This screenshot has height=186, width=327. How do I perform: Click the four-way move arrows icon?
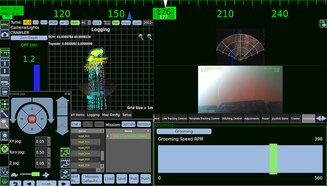click(x=5, y=104)
